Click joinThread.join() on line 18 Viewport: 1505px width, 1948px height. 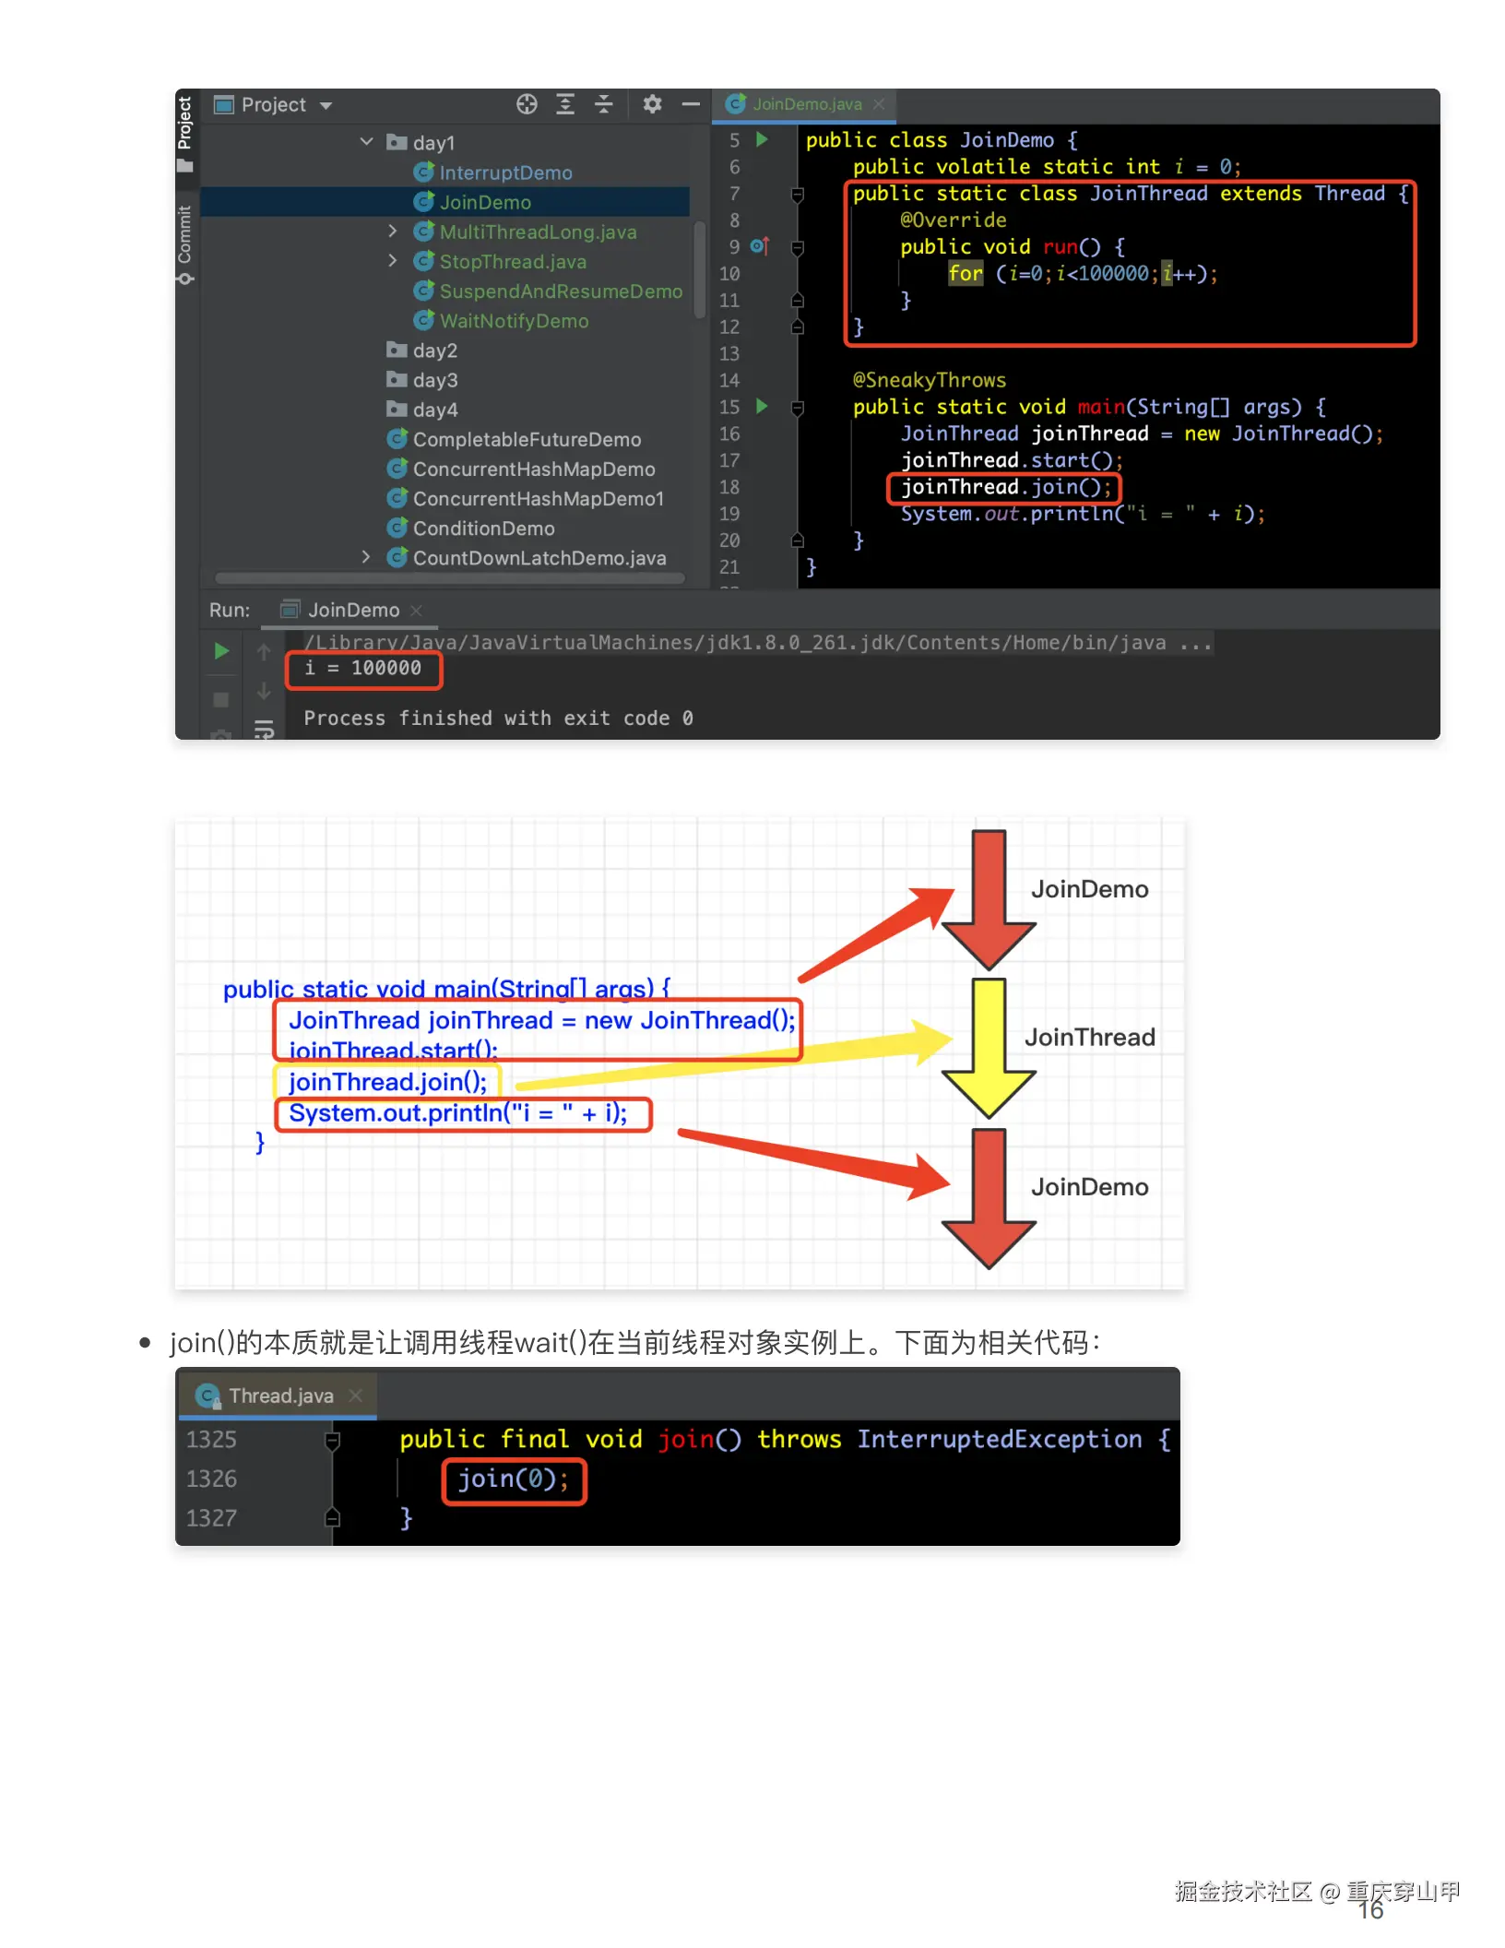point(1005,487)
